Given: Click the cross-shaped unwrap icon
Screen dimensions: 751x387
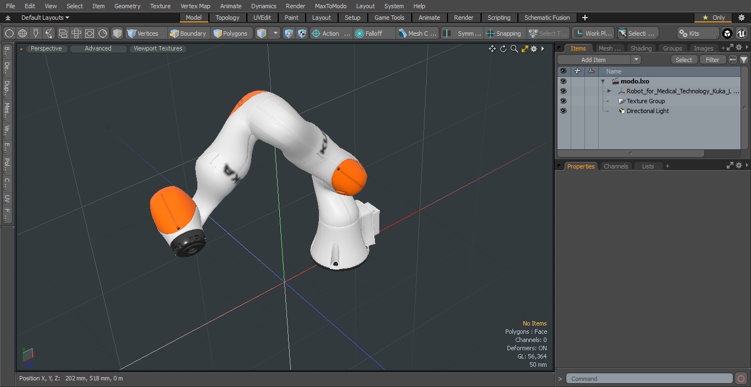Looking at the screenshot, I should (x=76, y=33).
